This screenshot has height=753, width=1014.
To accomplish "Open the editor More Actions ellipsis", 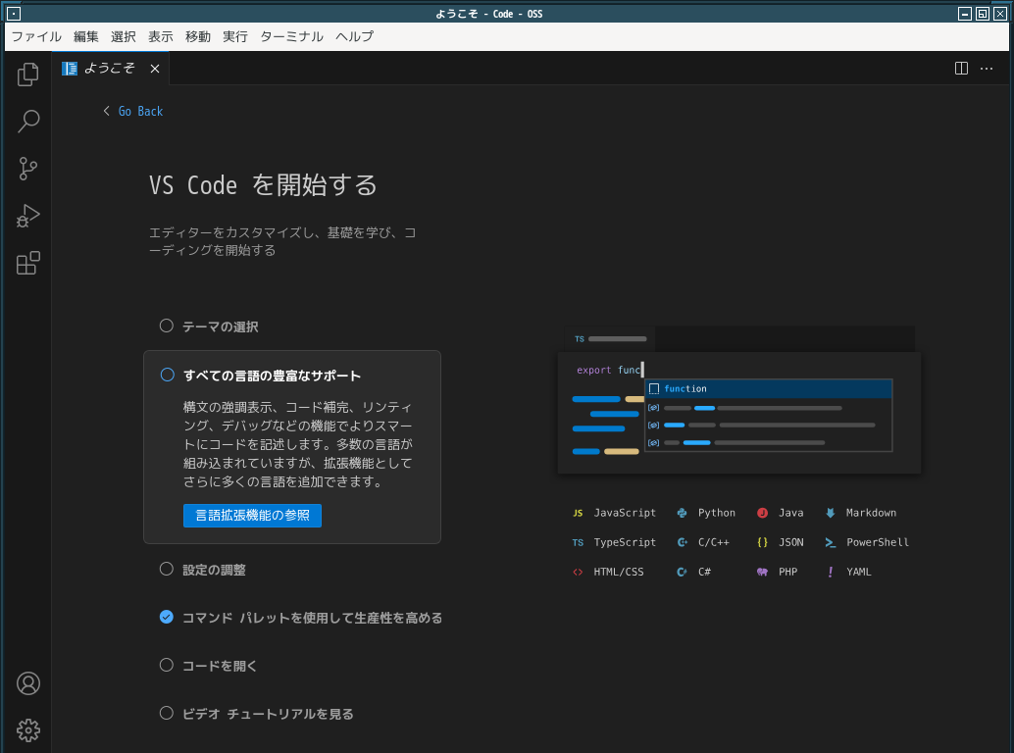I will point(987,68).
